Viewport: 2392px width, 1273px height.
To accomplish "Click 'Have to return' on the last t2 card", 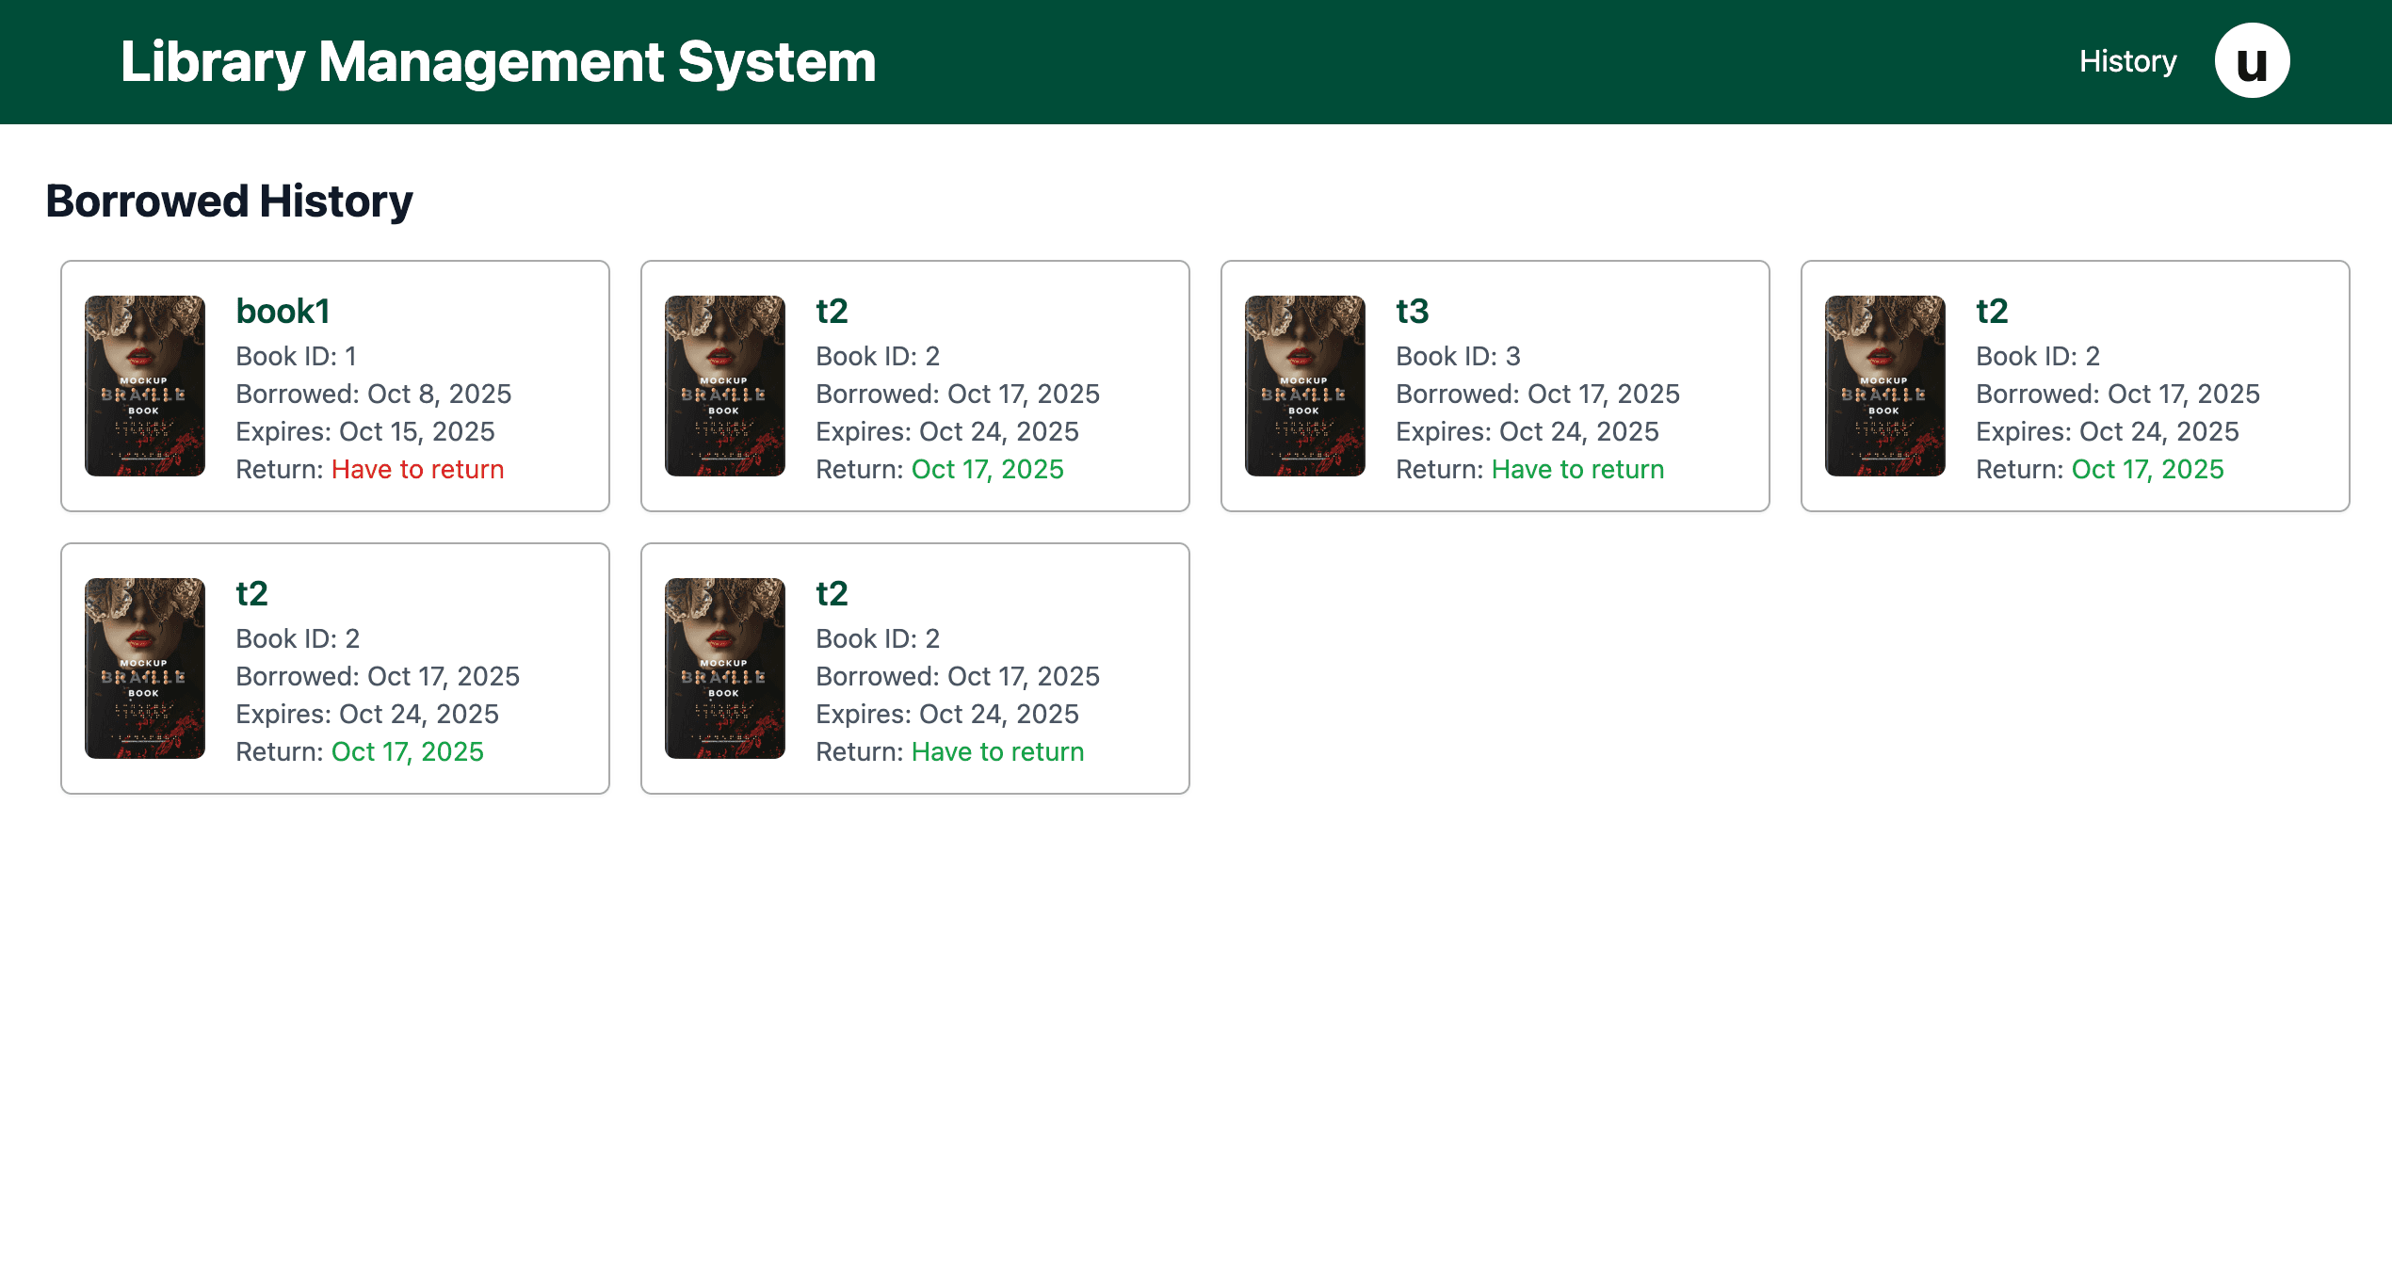I will click(997, 751).
